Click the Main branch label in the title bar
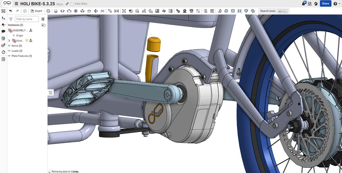 [59, 4]
